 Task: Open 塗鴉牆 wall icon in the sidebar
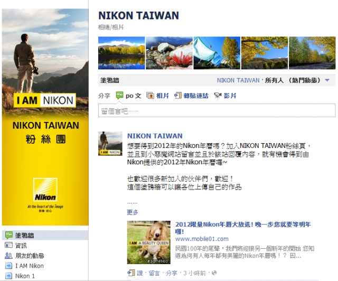(9, 235)
